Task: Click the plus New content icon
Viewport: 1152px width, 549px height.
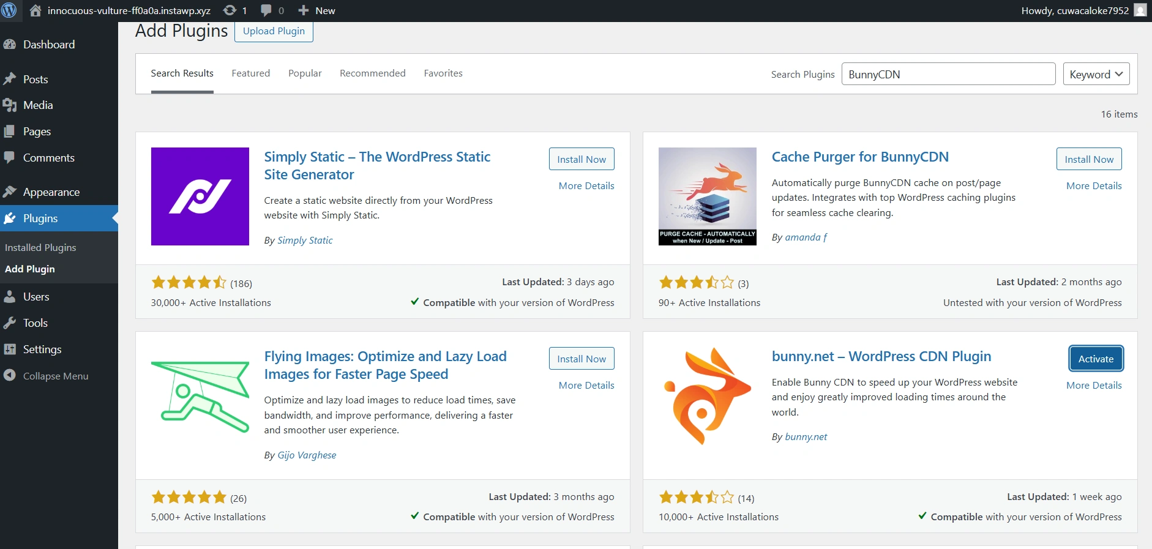Action: click(x=303, y=10)
